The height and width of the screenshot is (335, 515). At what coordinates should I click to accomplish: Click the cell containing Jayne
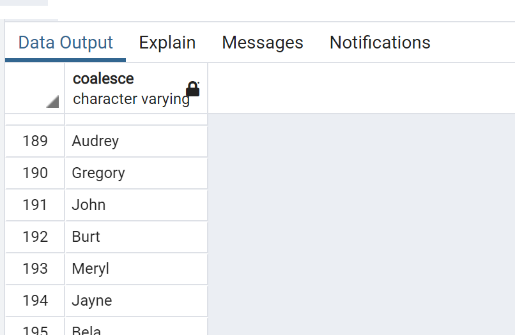136,301
